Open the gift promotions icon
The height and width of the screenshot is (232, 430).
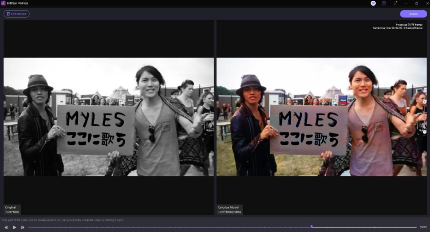coord(373,3)
